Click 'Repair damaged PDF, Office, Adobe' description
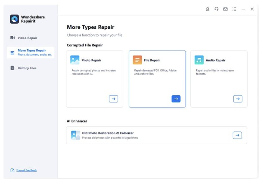This screenshot has height=184, width=263. coord(155,72)
